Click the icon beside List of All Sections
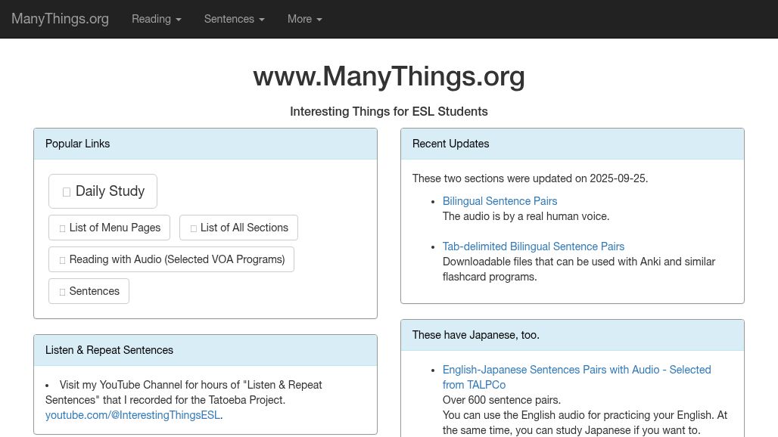 [x=194, y=228]
